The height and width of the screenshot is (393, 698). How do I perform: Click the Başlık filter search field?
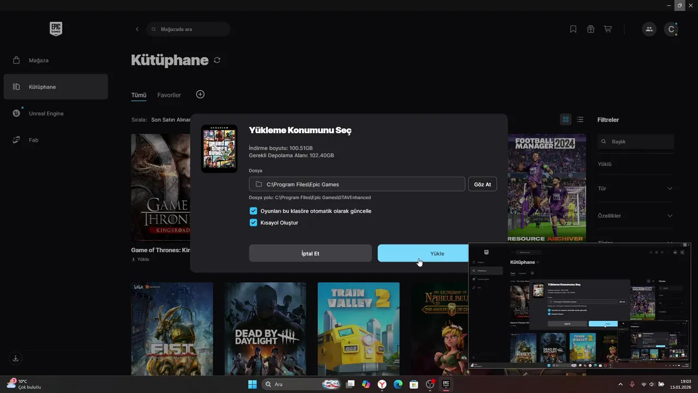(636, 141)
